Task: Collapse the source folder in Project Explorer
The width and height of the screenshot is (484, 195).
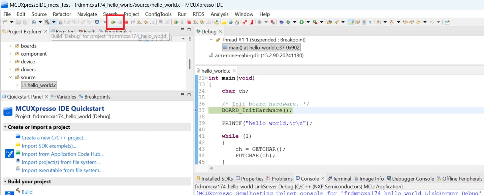Action: 10,77
